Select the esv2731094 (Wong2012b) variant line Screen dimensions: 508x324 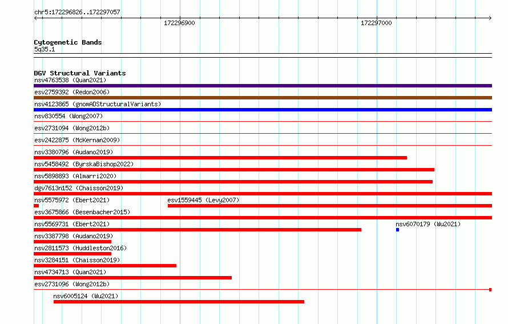[x=263, y=134]
